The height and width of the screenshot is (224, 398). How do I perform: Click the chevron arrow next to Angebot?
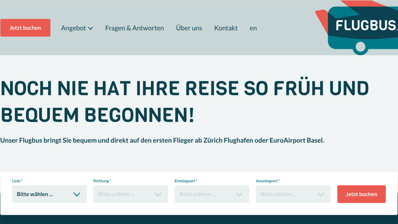point(91,28)
